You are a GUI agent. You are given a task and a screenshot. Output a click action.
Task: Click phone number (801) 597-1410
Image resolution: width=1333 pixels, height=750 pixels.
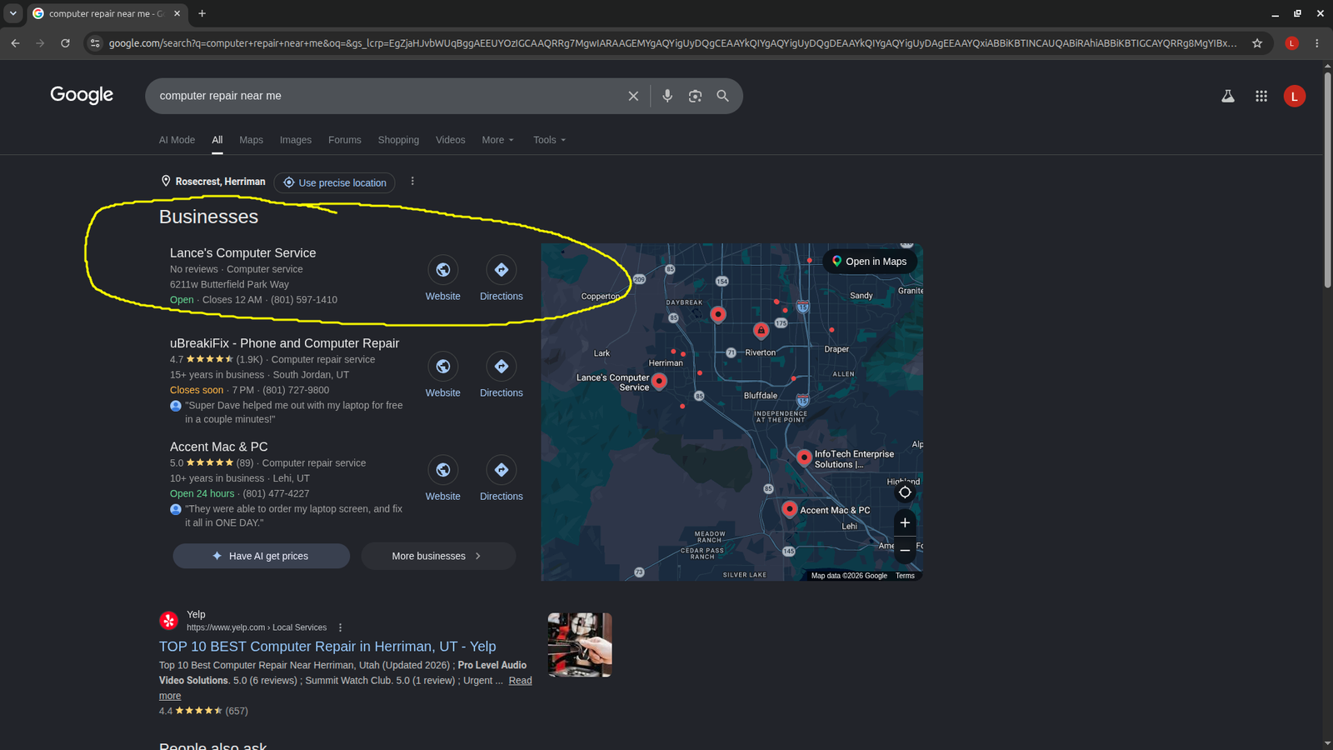coord(304,300)
